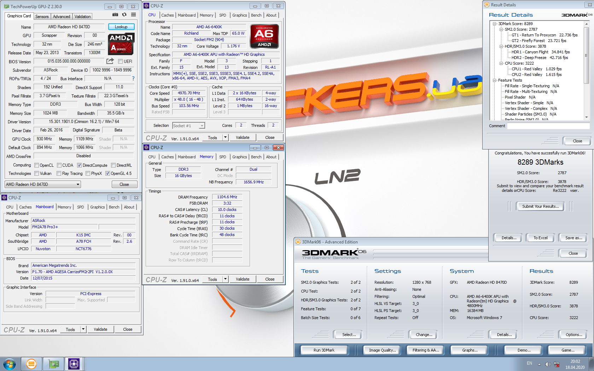Open Tools dropdown arrow in CPU-Z CPU window
This screenshot has width=594, height=371.
(225, 137)
